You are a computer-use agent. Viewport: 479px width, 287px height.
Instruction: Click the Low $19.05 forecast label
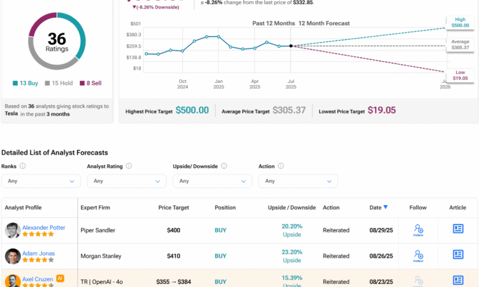point(460,75)
